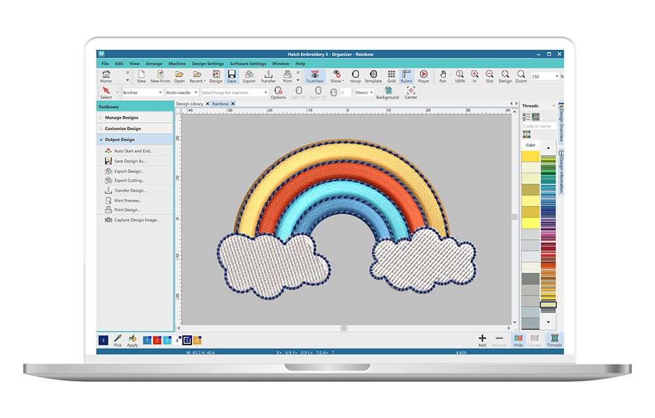The image size is (655, 418).
Task: Toggle the Rulers display
Action: click(407, 76)
